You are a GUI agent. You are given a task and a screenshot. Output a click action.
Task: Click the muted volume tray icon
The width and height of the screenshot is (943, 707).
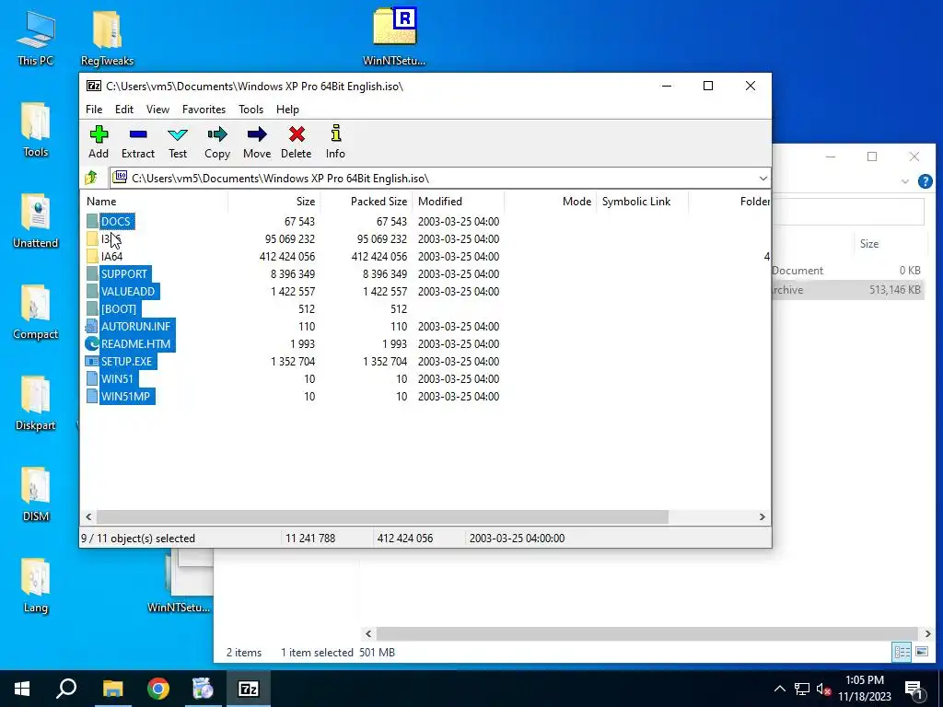tap(823, 689)
